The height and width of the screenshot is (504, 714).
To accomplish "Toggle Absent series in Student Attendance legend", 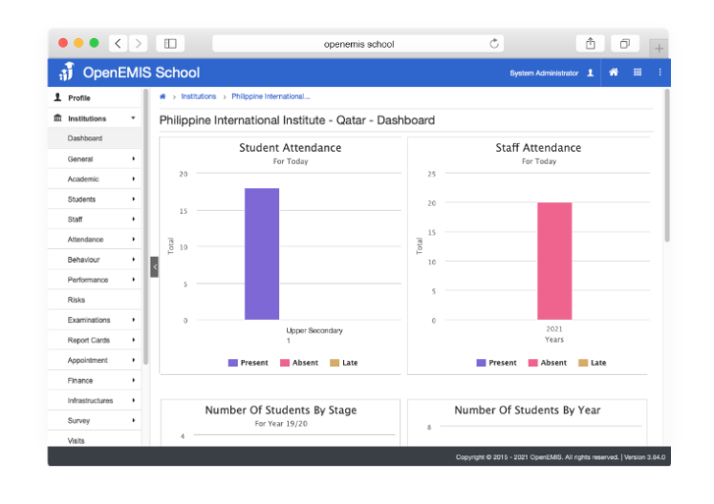I will tap(299, 363).
